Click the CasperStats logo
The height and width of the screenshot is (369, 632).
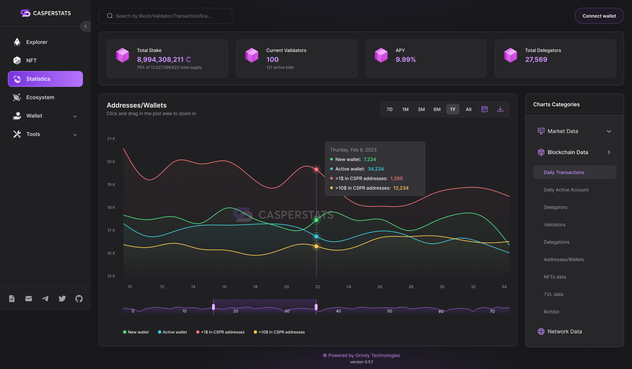45,13
